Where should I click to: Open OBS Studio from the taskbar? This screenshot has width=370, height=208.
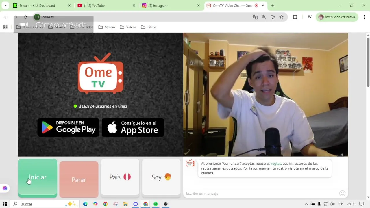point(166,204)
